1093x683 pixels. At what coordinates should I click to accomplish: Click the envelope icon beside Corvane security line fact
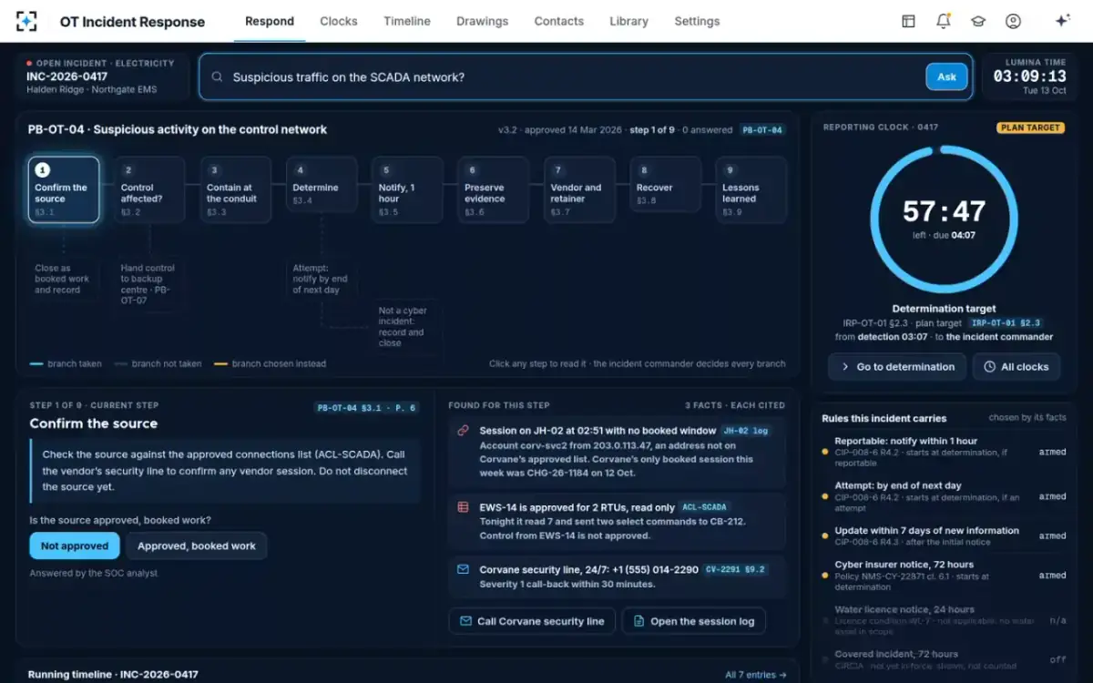click(x=463, y=570)
